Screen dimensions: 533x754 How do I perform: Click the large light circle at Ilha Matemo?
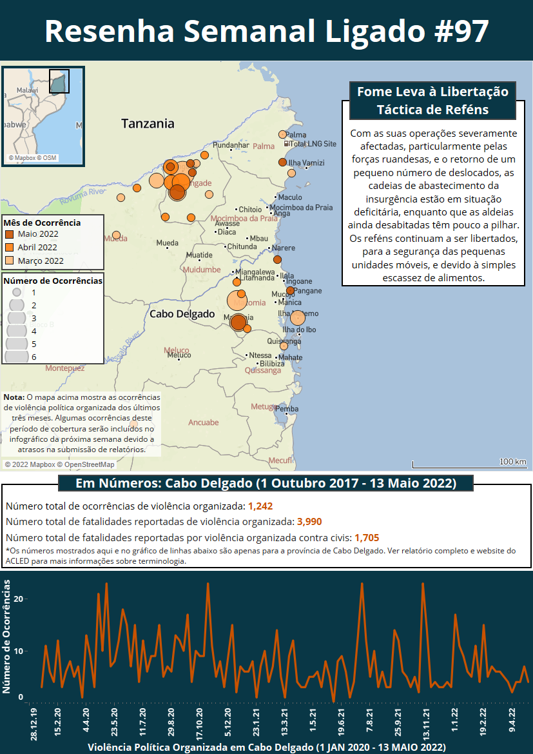point(297,317)
